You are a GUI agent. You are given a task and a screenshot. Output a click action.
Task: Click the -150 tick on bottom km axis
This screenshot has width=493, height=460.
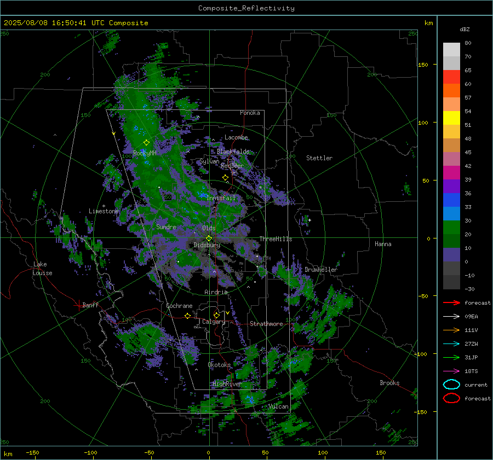tap(32, 452)
